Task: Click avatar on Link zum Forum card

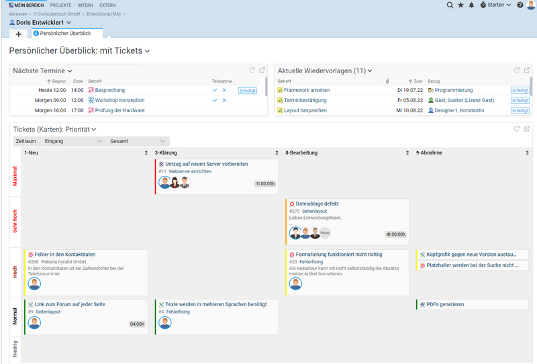Action: point(34,322)
